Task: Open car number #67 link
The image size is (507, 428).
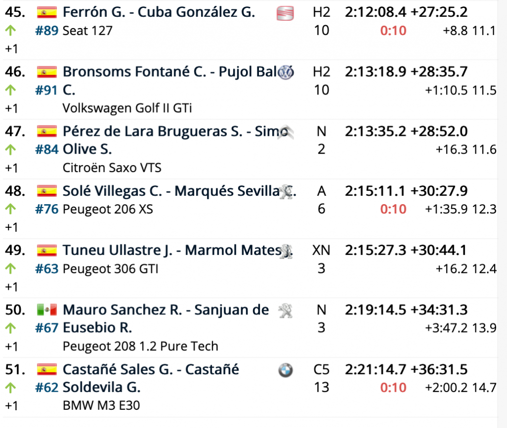Action: click(x=47, y=328)
